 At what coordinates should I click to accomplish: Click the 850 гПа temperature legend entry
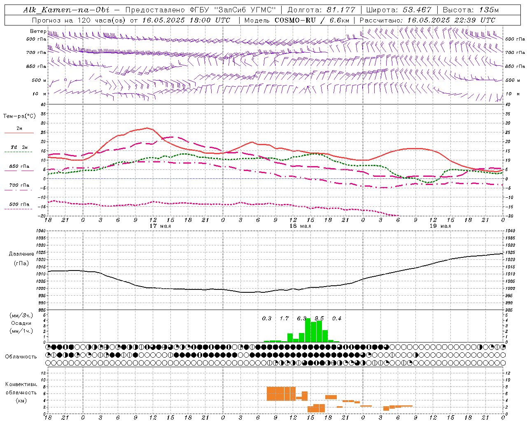[x=19, y=167]
